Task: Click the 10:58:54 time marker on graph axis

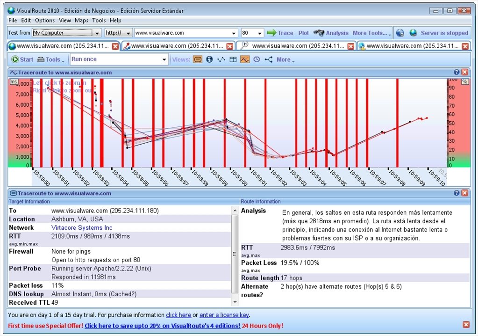Action: coord(121,177)
